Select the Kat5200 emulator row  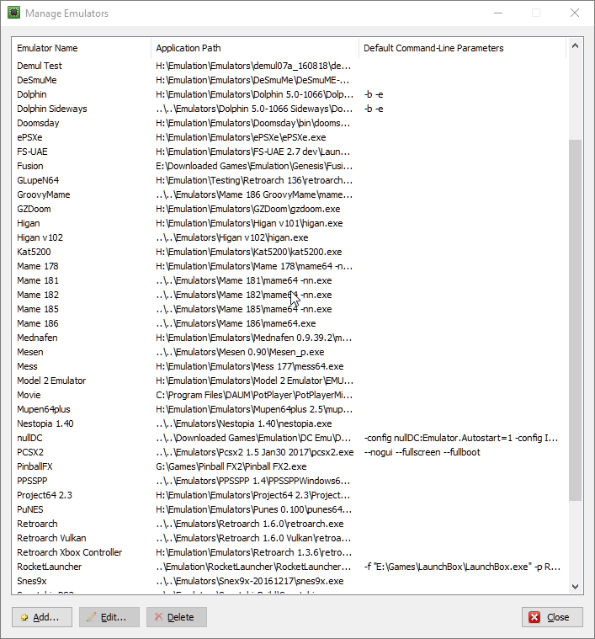(290, 252)
